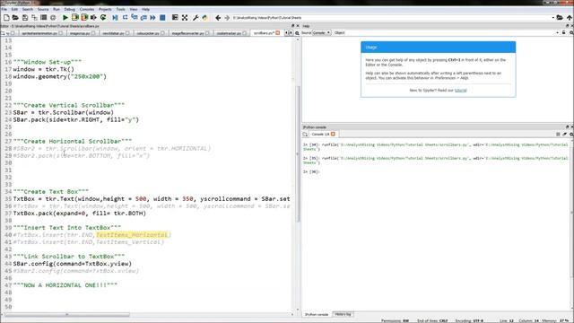
Task: Switch to the History log tab
Action: pyautogui.click(x=343, y=315)
